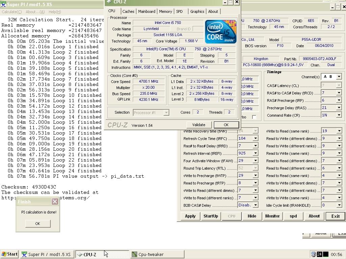Open the Idle Cycle limit (tRANKIDLE) dropdown
The height and width of the screenshot is (259, 346).
pos(339,205)
